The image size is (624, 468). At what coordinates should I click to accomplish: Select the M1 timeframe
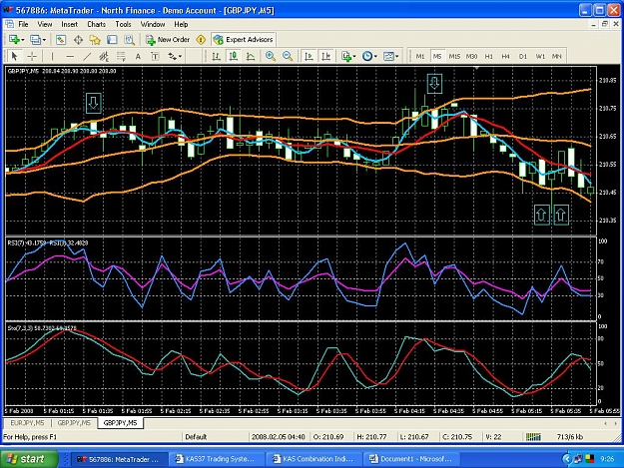(x=420, y=57)
